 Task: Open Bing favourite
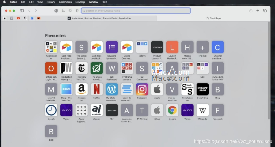coord(218,89)
